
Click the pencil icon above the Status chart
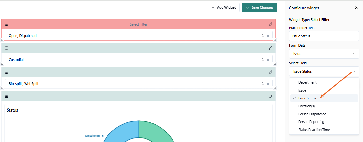click(x=271, y=96)
